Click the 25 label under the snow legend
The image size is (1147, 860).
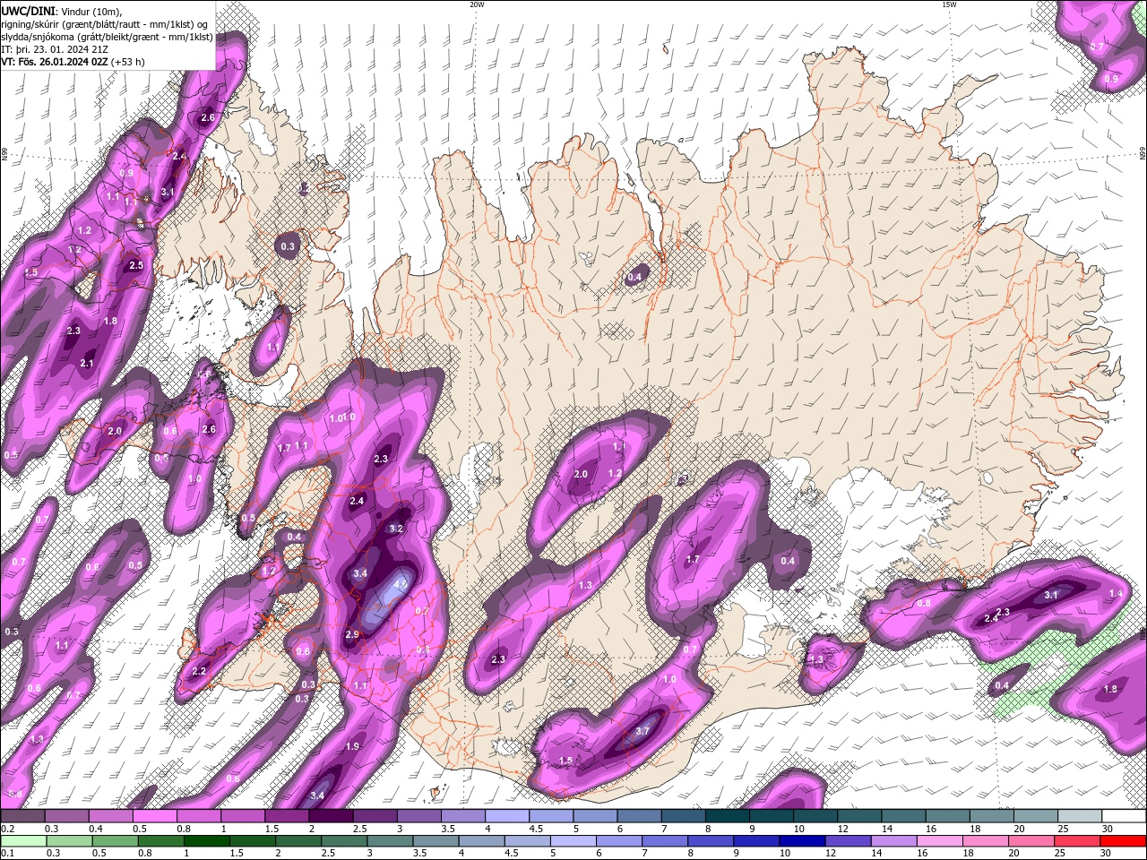pyautogui.click(x=1062, y=829)
